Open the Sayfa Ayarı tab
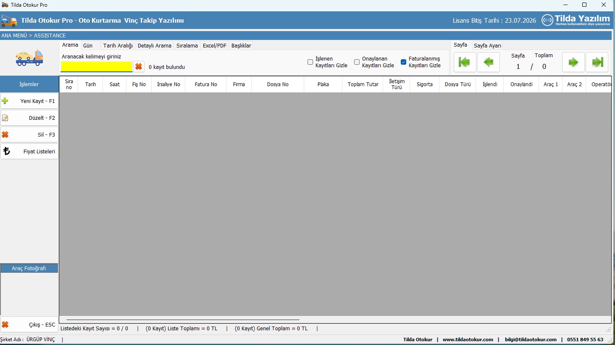The image size is (615, 345). point(487,46)
